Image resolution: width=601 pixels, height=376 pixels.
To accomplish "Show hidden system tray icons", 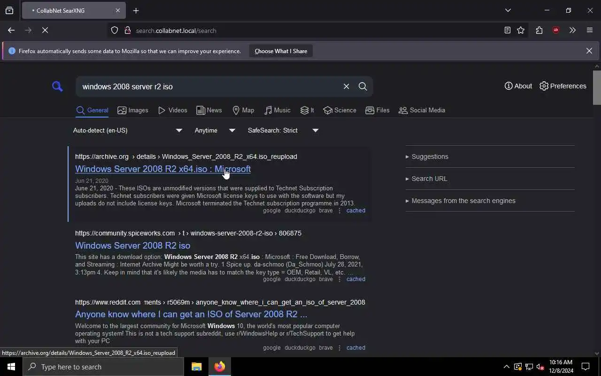I will 506,367.
